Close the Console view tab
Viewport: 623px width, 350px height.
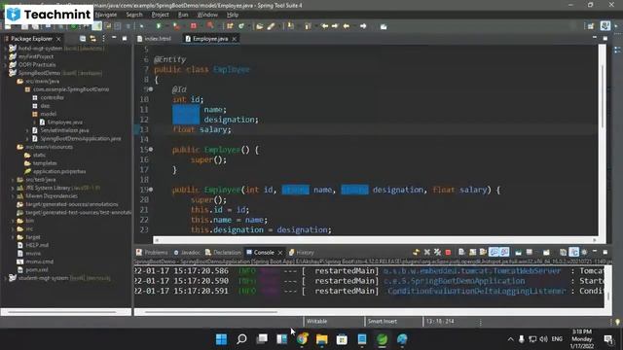[280, 253]
